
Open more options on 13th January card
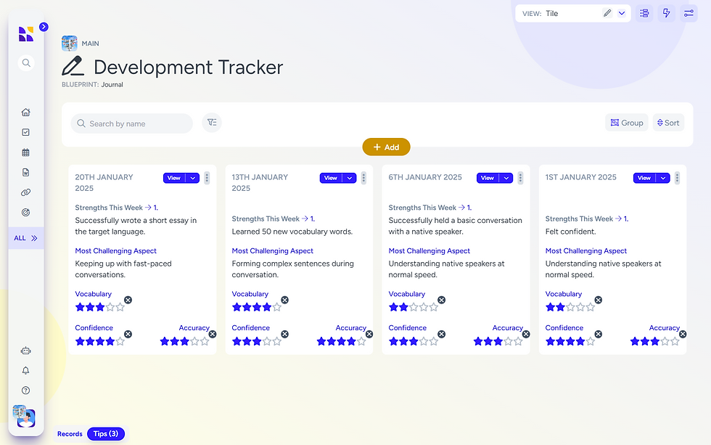tap(363, 178)
